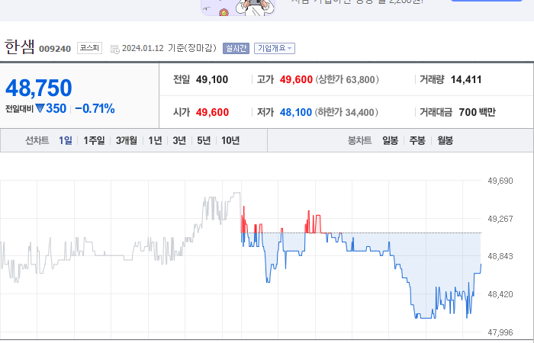
Task: Click the 선차트 label
Action: tap(37, 140)
